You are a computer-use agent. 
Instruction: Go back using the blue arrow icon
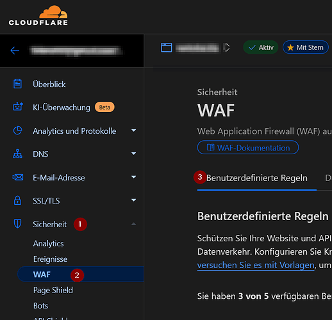(x=15, y=51)
